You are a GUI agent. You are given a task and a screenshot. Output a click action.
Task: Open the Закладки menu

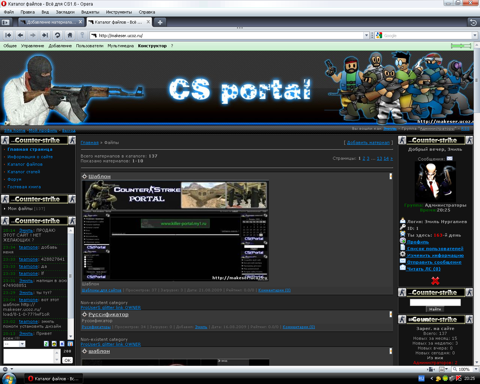(65, 12)
